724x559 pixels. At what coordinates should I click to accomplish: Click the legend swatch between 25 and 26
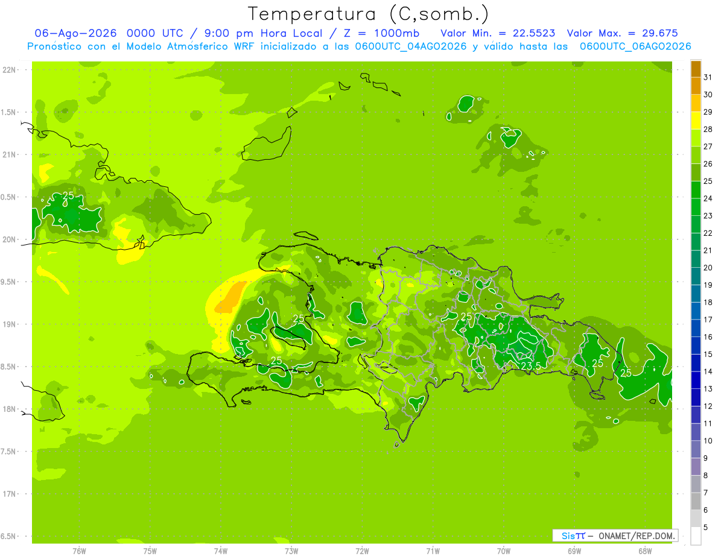click(x=696, y=172)
